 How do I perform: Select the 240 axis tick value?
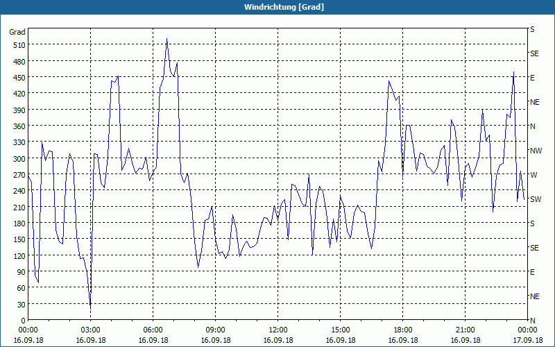[x=20, y=191]
